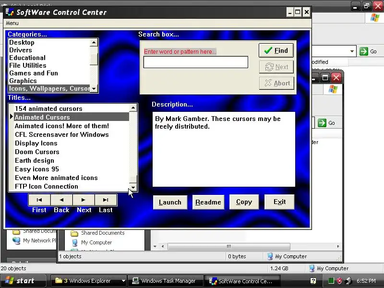Click the description text box

pos(224,149)
